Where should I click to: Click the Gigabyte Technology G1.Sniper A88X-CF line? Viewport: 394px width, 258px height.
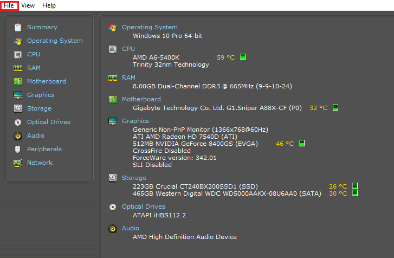pyautogui.click(x=217, y=108)
